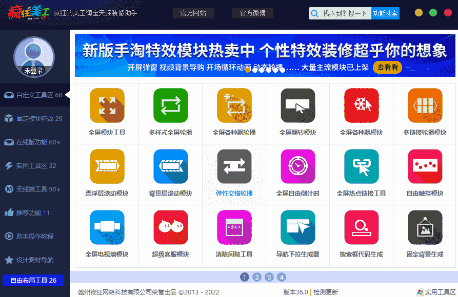Open the 自由触控模块 icon
Viewport: 458px width, 297px height.
(425, 166)
